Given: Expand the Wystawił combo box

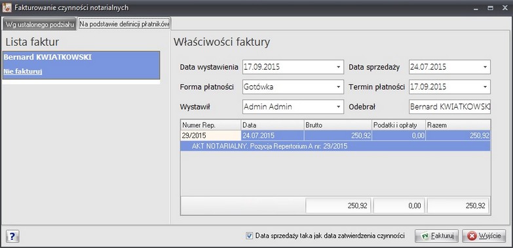Looking at the screenshot, I should point(338,107).
